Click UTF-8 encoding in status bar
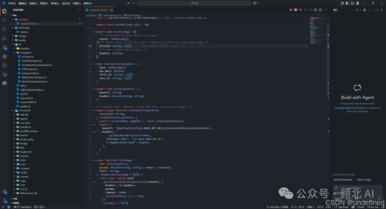Screen dimensions: 386x209 coord(320,207)
